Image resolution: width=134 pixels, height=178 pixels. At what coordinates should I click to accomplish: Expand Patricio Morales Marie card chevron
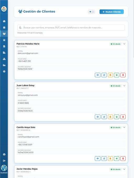tap(124, 44)
